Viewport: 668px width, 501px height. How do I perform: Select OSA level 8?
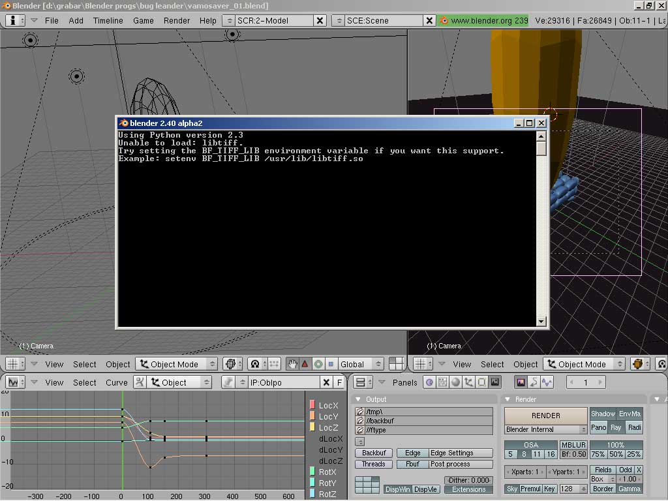click(524, 455)
